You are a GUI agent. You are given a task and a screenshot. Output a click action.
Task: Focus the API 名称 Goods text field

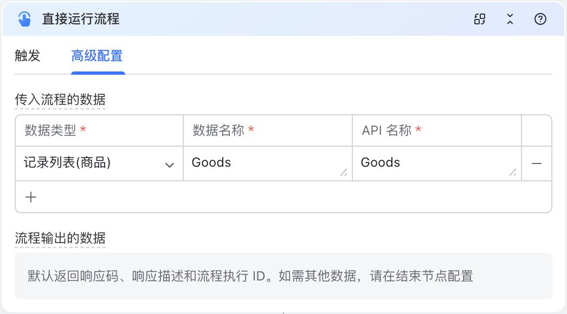[437, 163]
